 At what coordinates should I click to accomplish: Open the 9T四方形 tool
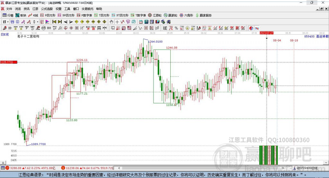point(120,15)
